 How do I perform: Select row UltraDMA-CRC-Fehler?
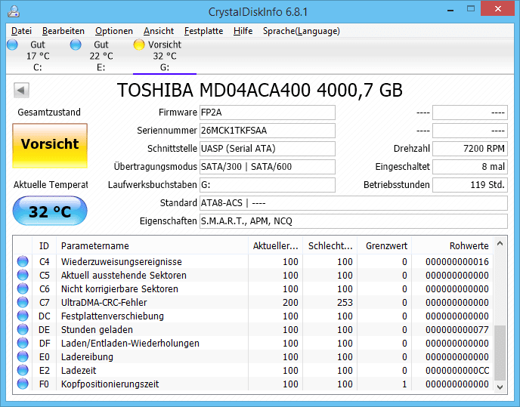(253, 302)
